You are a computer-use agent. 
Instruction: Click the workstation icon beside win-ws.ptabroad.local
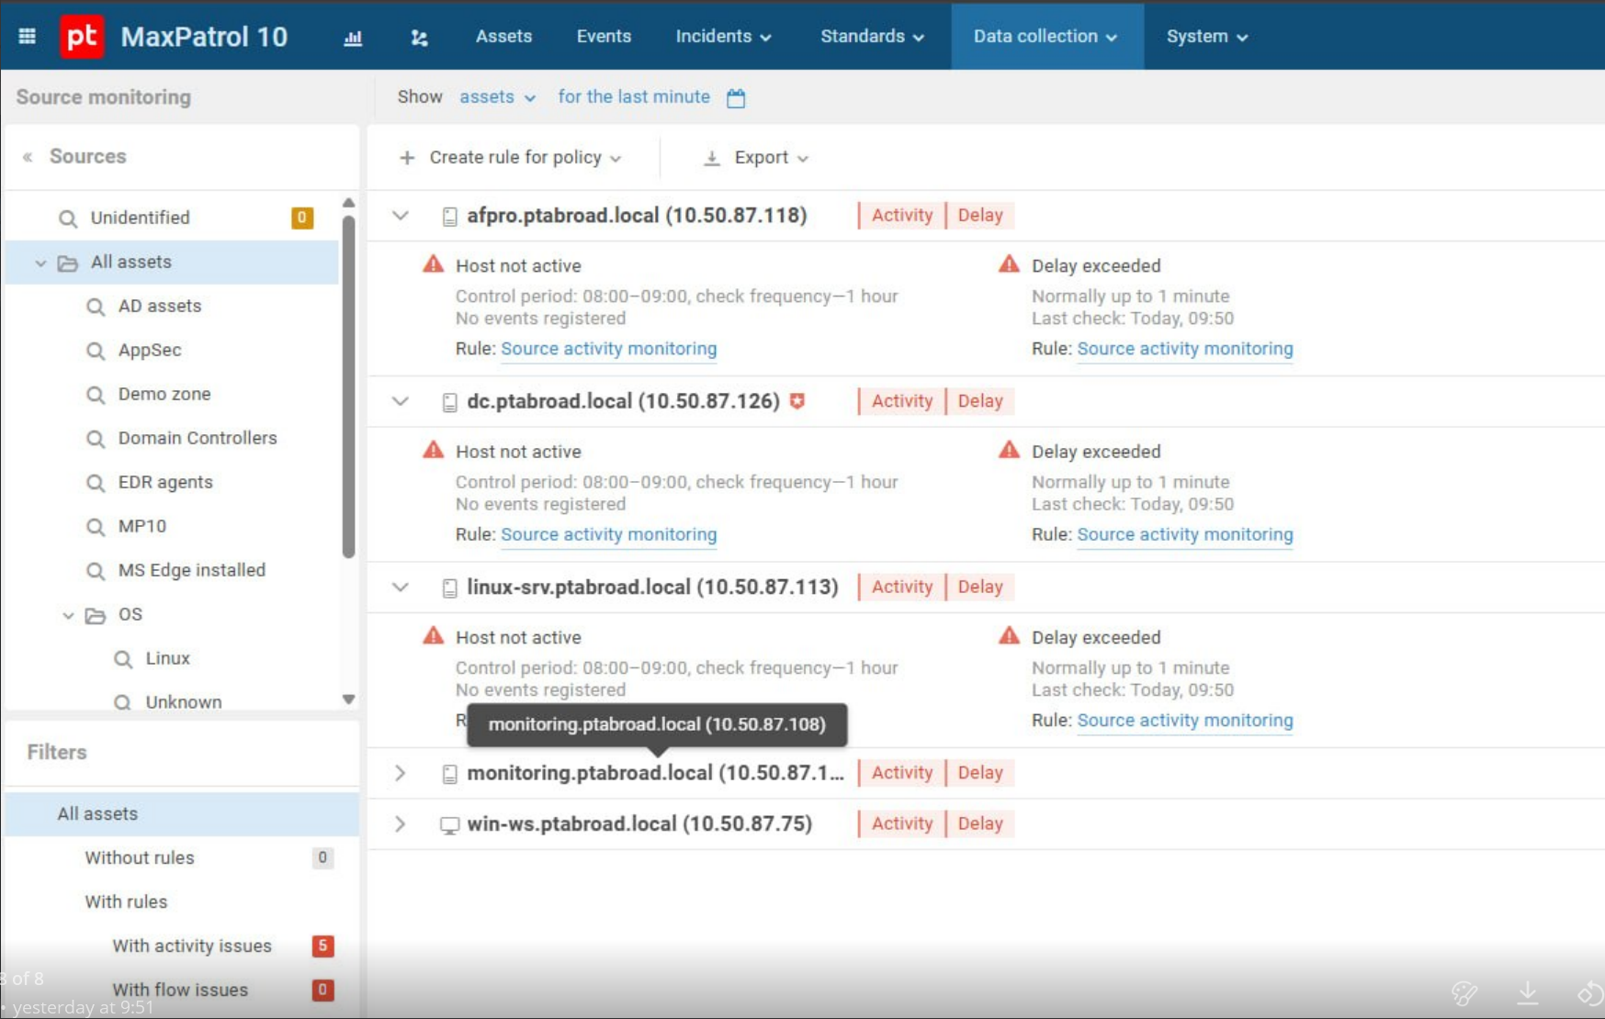(449, 824)
